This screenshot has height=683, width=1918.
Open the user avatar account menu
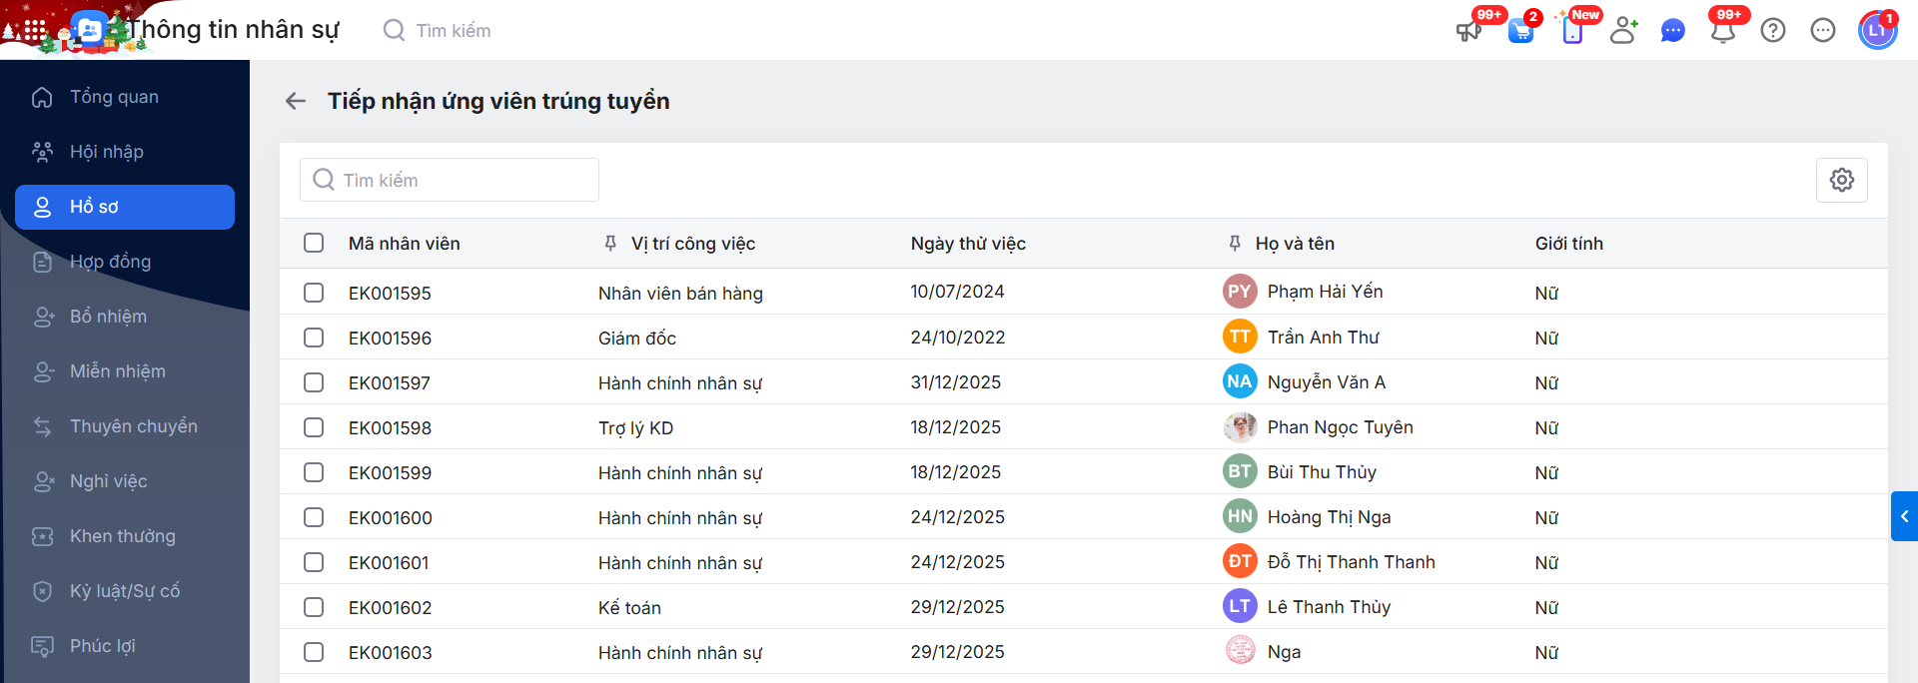coord(1877,31)
